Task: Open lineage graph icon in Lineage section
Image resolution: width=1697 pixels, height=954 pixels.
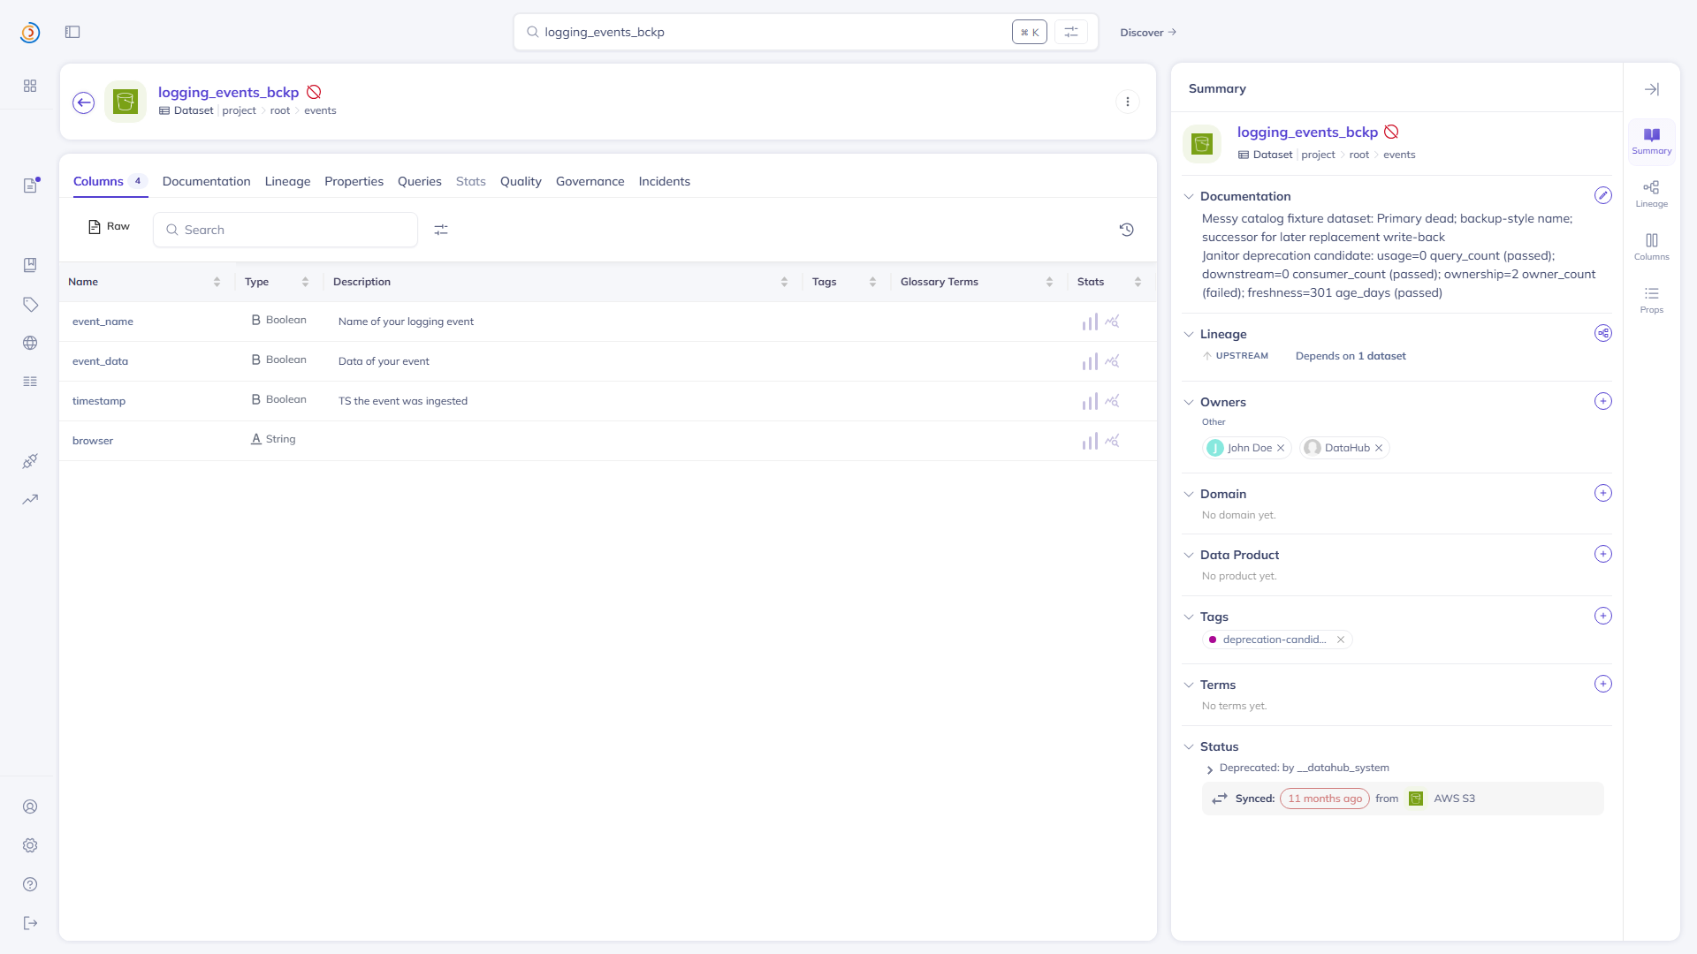Action: pyautogui.click(x=1603, y=333)
